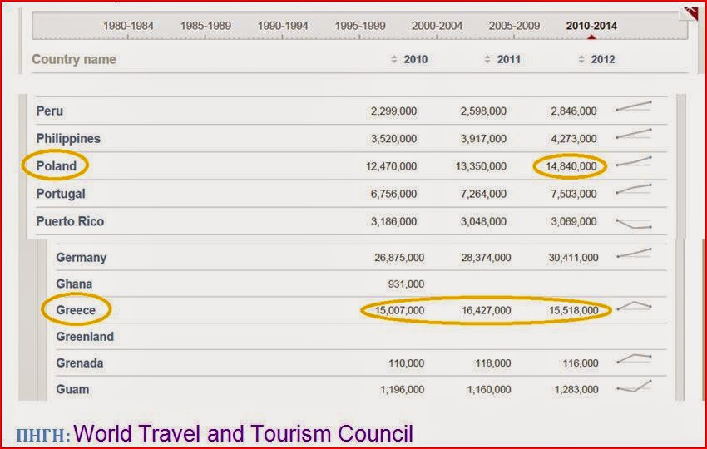This screenshot has width=707, height=449.
Task: Sort table by 2011 column
Action: 502,60
